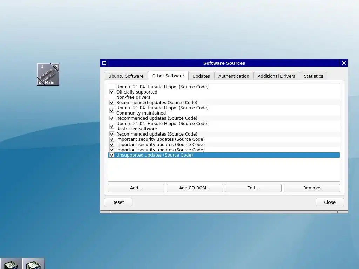Click the previous-workspace arrow corner of the Main clip
Screen dimensions: 359x269
click(40, 82)
